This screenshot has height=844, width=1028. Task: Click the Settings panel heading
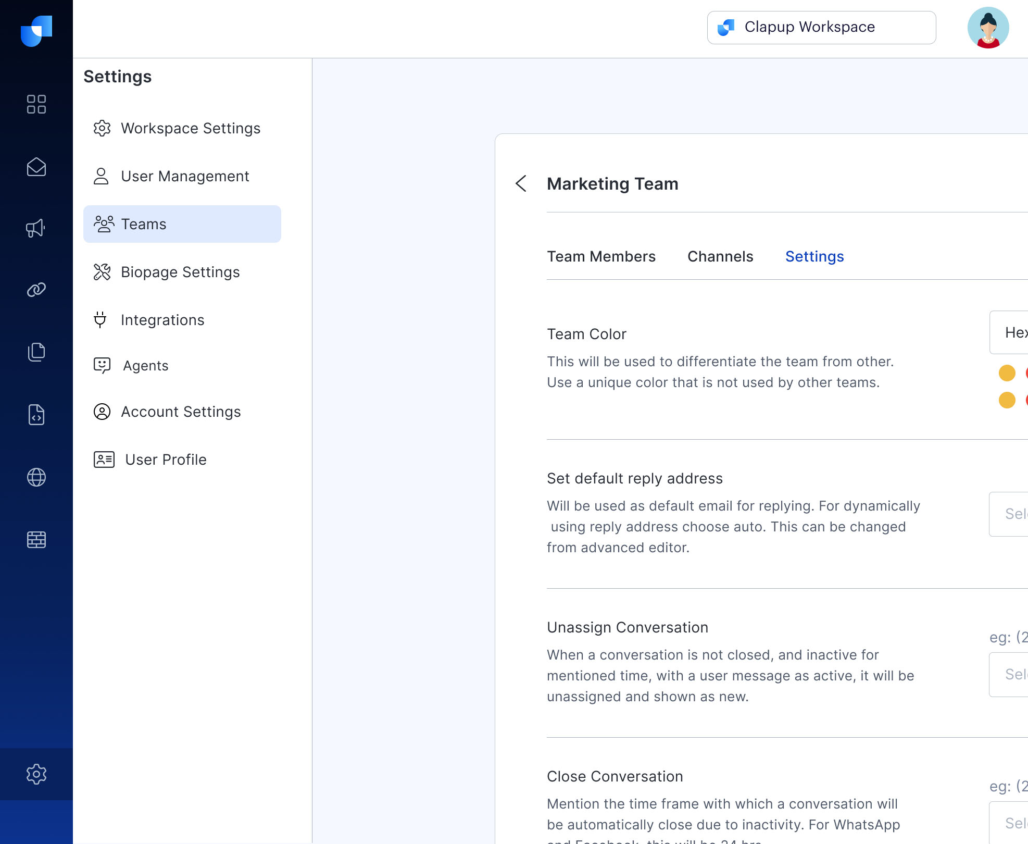(118, 77)
